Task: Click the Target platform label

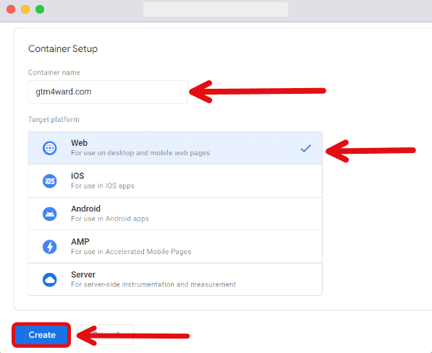Action: (54, 120)
